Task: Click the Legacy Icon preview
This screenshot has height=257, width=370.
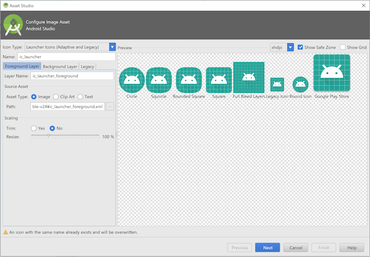Action: pos(277,84)
